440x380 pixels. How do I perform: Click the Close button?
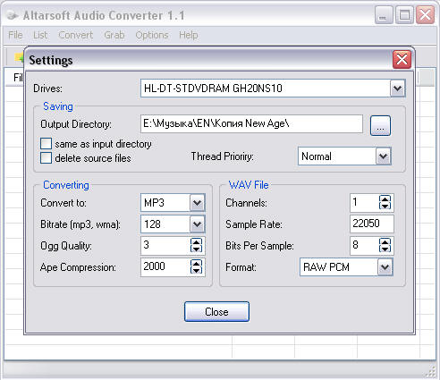(216, 312)
